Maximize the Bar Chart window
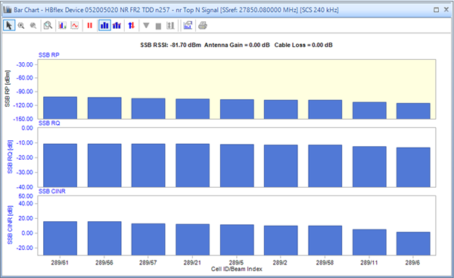The image size is (454, 278). click(x=437, y=10)
